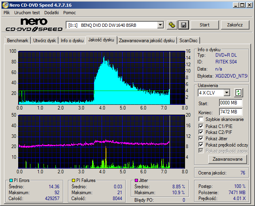
Task: Click the drive options wrench icon
Action: click(172, 25)
